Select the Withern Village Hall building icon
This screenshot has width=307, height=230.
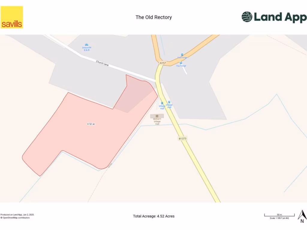click(x=157, y=116)
